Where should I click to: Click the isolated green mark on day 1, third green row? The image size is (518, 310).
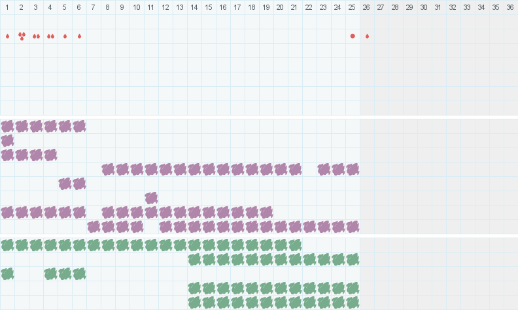click(x=7, y=273)
